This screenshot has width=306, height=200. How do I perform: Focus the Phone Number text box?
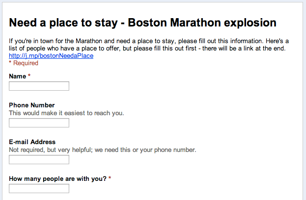point(39,123)
